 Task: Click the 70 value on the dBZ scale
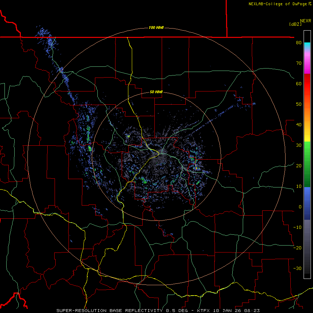299,63
